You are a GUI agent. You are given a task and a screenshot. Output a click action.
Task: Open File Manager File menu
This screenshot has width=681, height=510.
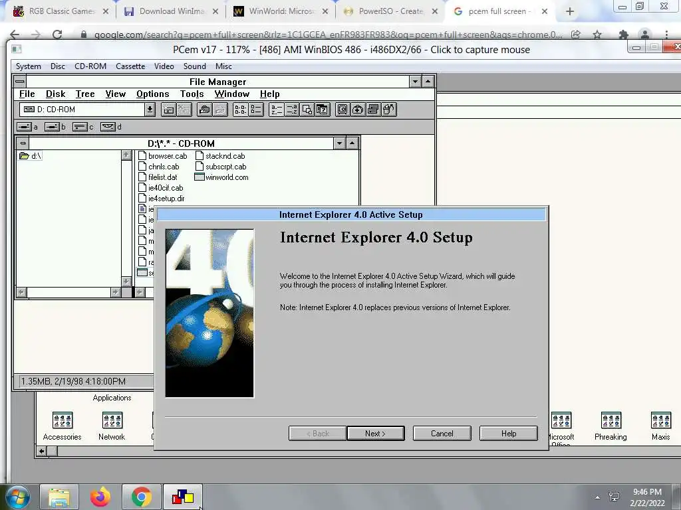pos(27,94)
